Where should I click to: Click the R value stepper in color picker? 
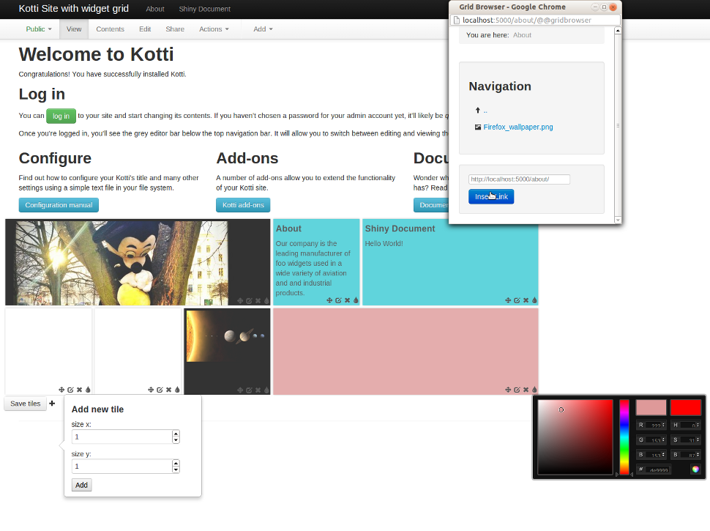tap(663, 425)
